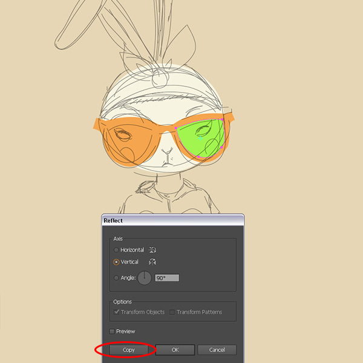The height and width of the screenshot is (363, 363).
Task: Click the vertical reflect axis icon
Action: (x=152, y=262)
